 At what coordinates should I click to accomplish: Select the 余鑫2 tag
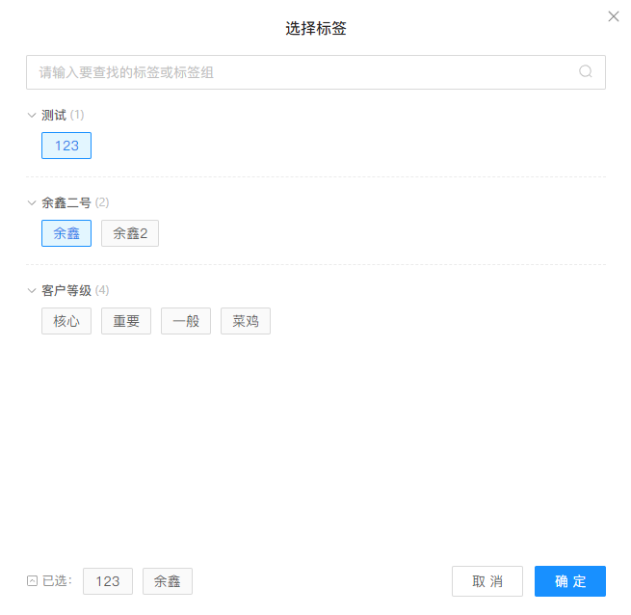pos(130,233)
